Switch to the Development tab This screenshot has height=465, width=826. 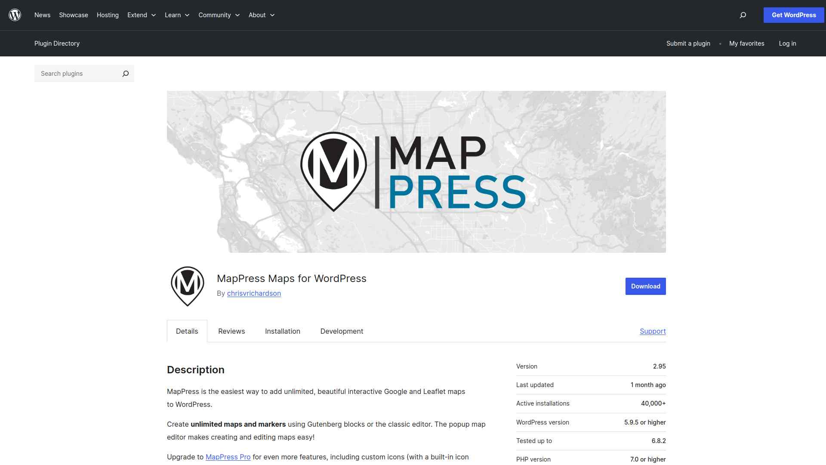[x=342, y=331]
